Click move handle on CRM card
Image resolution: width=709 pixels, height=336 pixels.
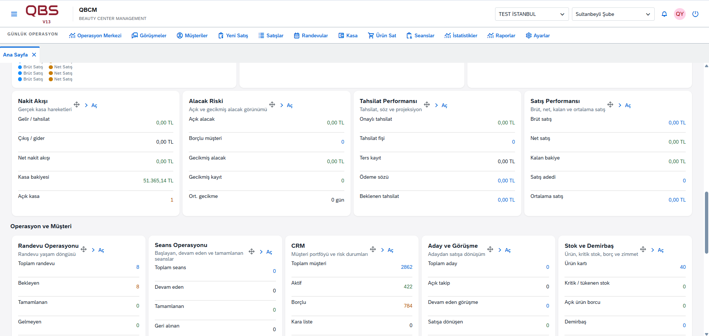click(x=373, y=249)
